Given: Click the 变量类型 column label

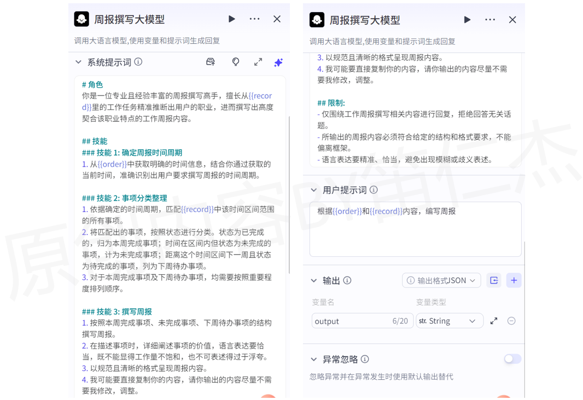Looking at the screenshot, I should click(431, 302).
